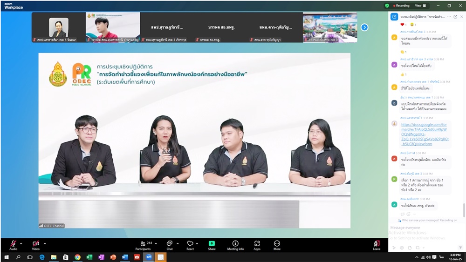Open more options on last chat message
Viewport: 466px width, 262px height.
pos(414,214)
